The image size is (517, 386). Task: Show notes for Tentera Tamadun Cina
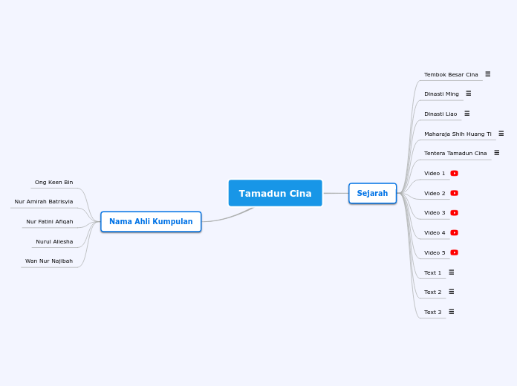click(496, 153)
